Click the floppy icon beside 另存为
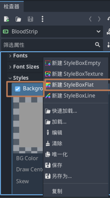 coord(48,176)
